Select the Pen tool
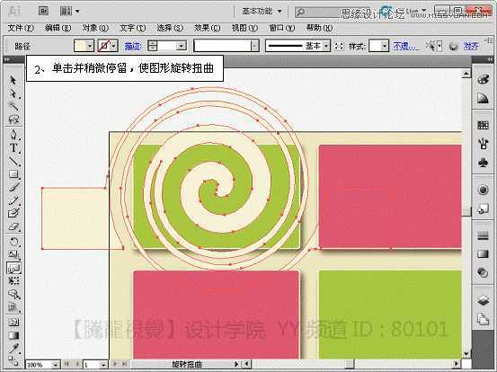Screen dimensions: 497x372 pyautogui.click(x=13, y=135)
